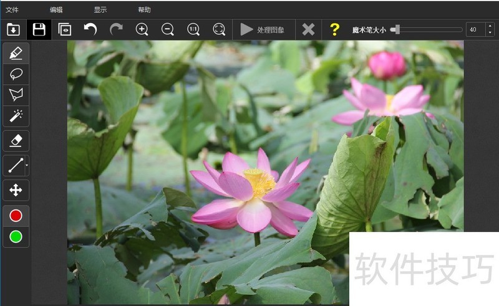The height and width of the screenshot is (306, 499).
Task: Redo the last undone action
Action: pos(116,29)
